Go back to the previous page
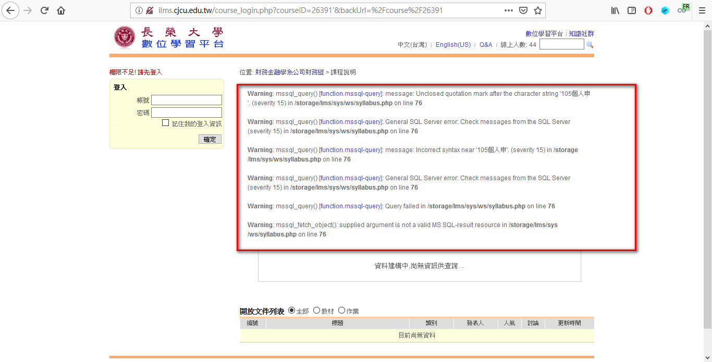Image resolution: width=712 pixels, height=362 pixels. click(x=11, y=10)
